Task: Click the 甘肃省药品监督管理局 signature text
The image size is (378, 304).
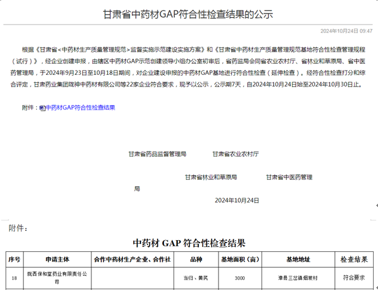Action: pos(157,154)
